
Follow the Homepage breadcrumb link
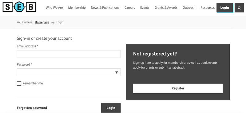point(42,22)
